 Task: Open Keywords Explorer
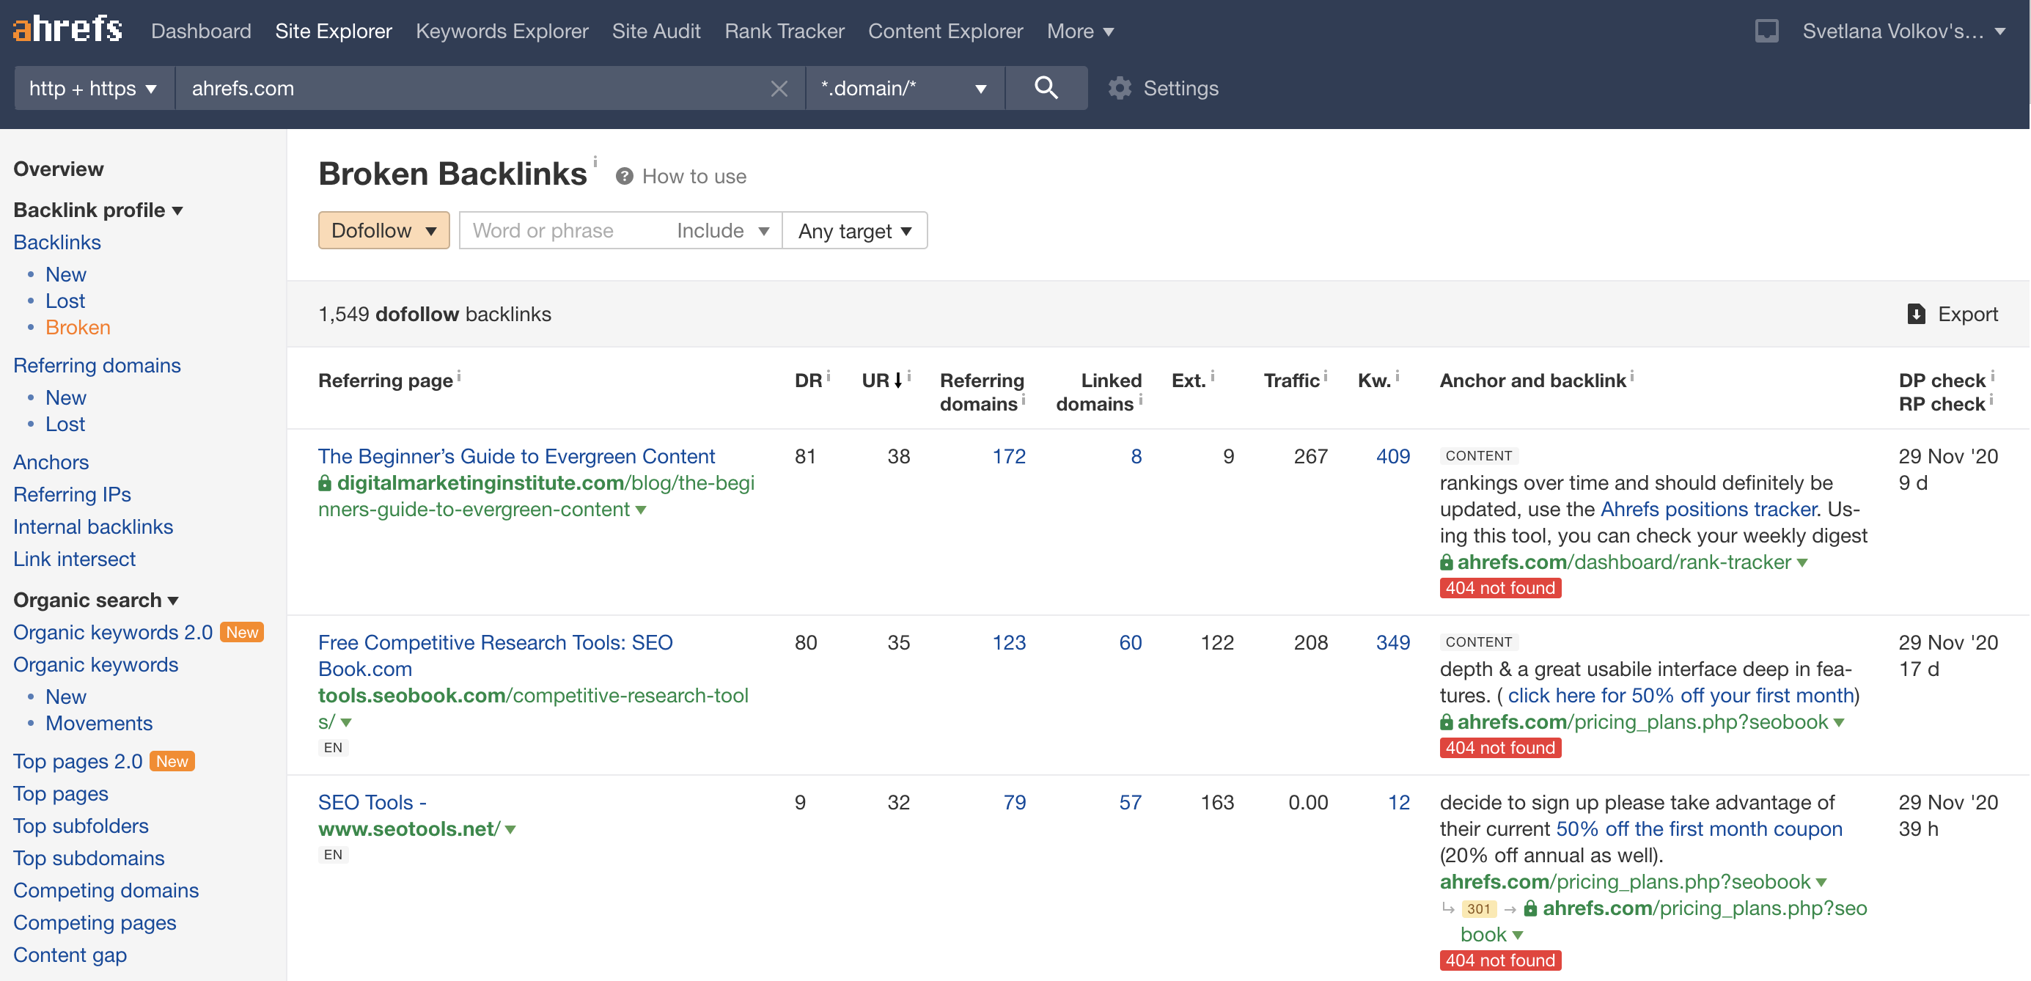tap(502, 31)
